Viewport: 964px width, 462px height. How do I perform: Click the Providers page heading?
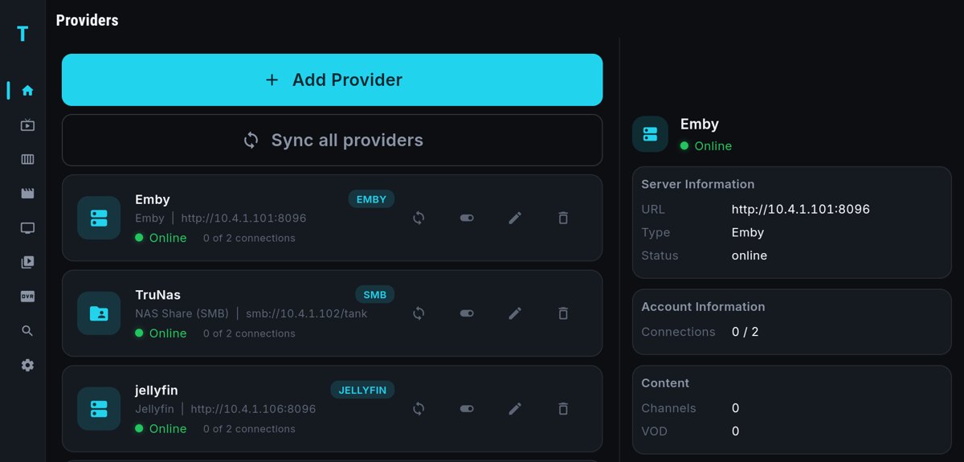[x=88, y=20]
